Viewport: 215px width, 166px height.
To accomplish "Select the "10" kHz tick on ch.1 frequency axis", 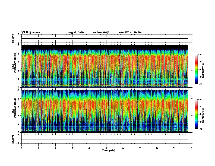I will click(x=18, y=45).
